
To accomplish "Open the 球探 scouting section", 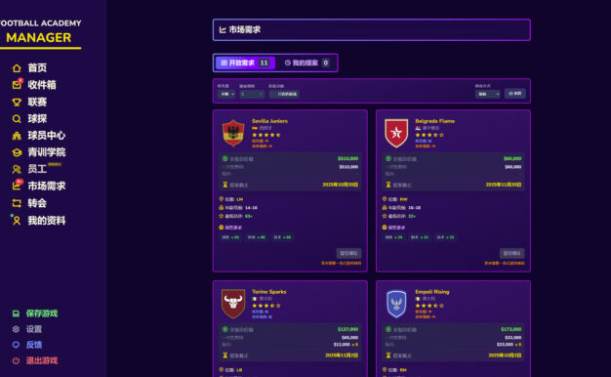I will [29, 118].
